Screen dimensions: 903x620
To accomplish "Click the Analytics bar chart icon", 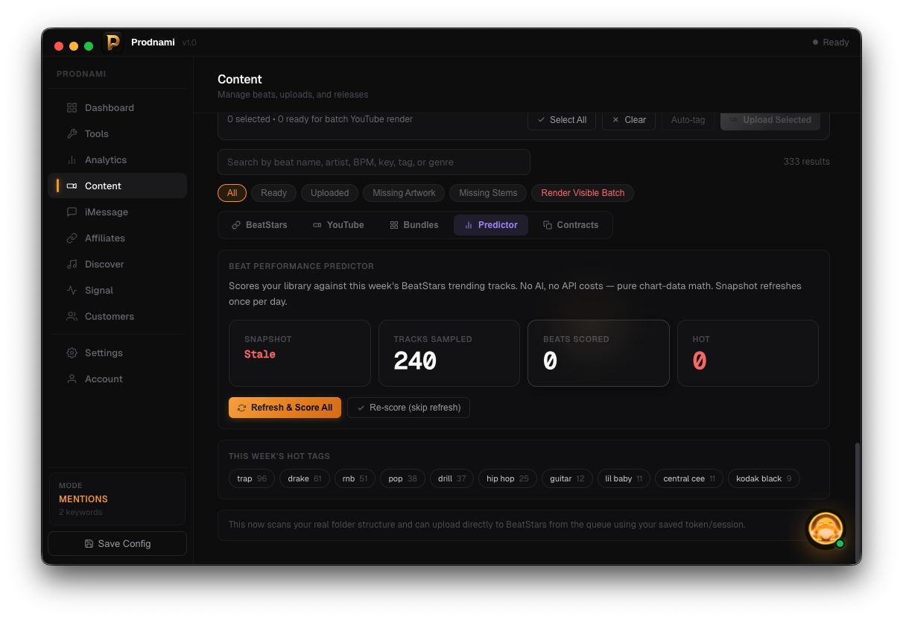I will point(72,160).
